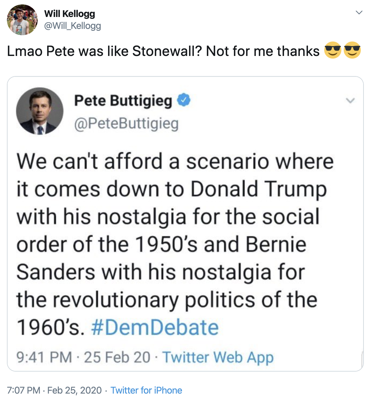
Task: Click the '1960's.' text in the quoted tweet
Action: (50, 327)
